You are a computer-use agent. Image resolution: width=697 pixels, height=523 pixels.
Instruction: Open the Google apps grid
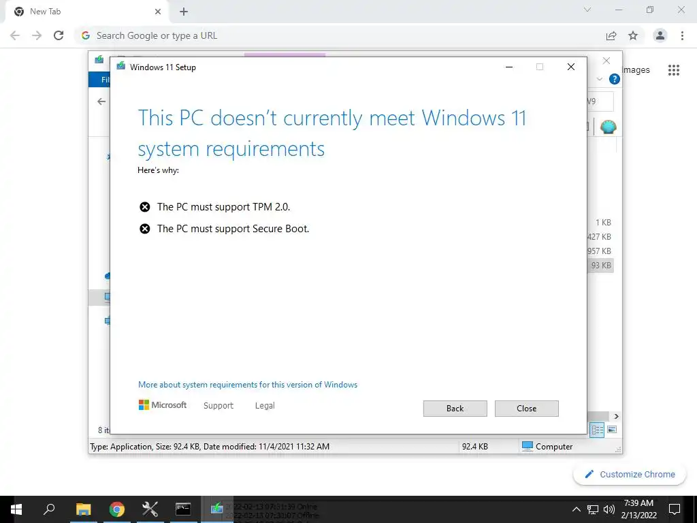674,70
